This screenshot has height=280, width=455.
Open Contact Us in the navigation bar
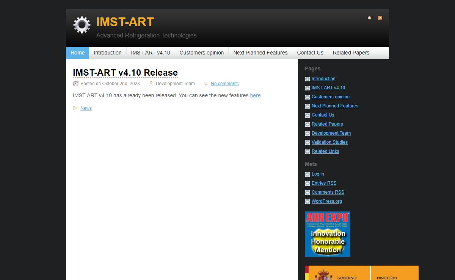coord(310,53)
